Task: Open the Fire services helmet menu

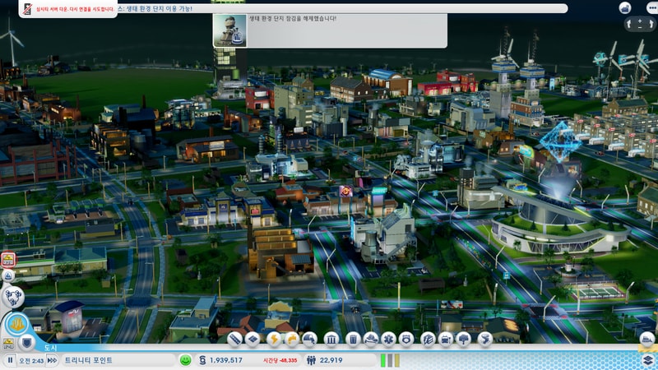Action: [371, 339]
